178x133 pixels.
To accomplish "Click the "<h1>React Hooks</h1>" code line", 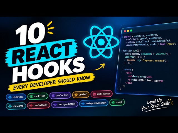I will click(140, 77).
